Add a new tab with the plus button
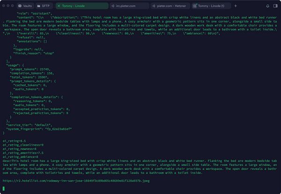 pyautogui.click(x=236, y=6)
